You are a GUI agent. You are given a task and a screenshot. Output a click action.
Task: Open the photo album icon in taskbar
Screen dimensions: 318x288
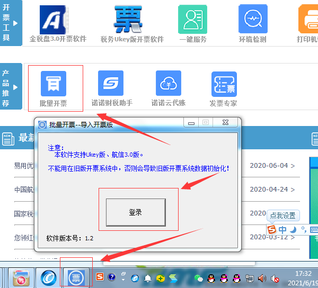[x=21, y=278]
